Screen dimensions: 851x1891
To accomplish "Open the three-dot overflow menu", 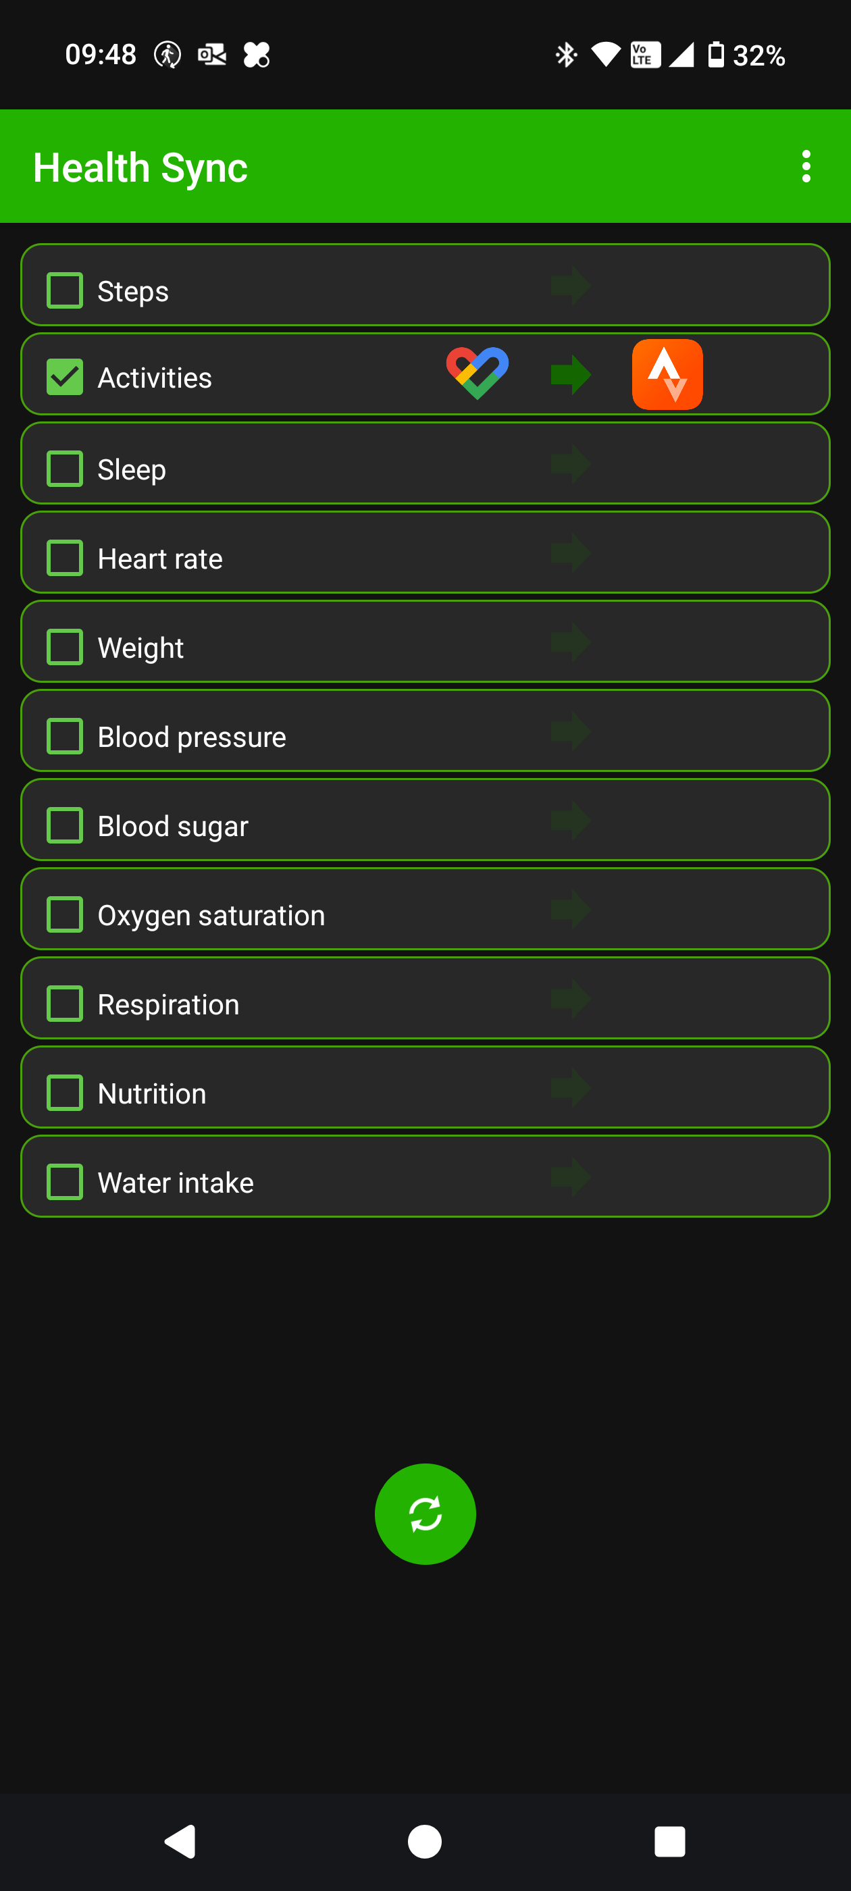I will (806, 167).
